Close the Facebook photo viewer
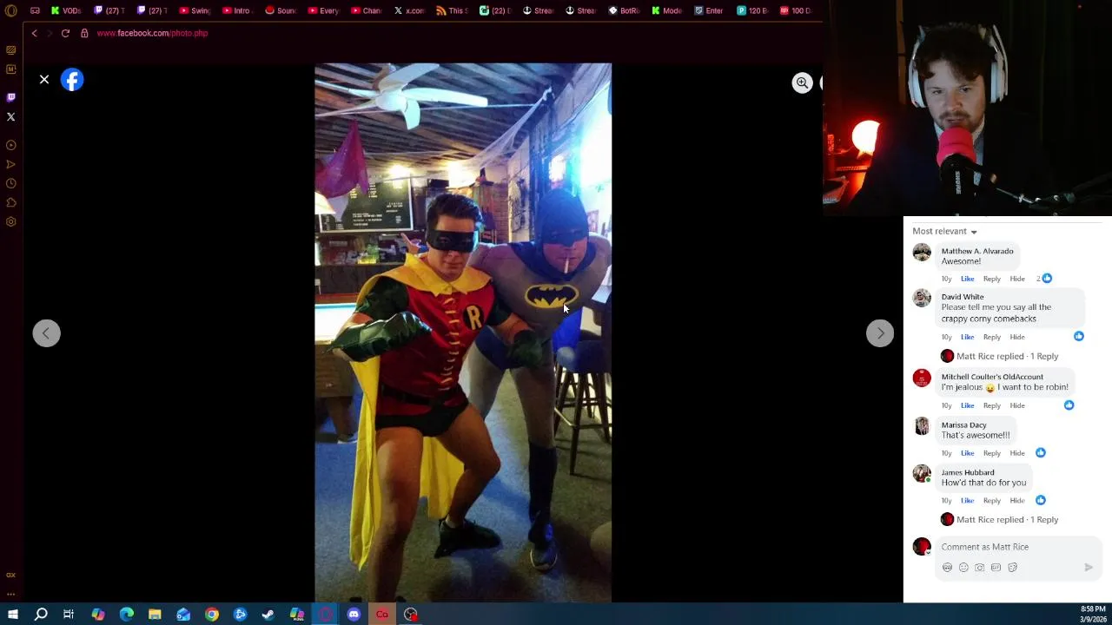1112x625 pixels. click(44, 80)
